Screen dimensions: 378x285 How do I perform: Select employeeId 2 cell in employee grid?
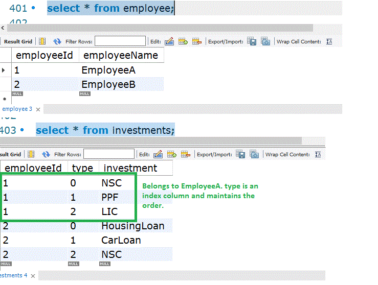point(45,84)
